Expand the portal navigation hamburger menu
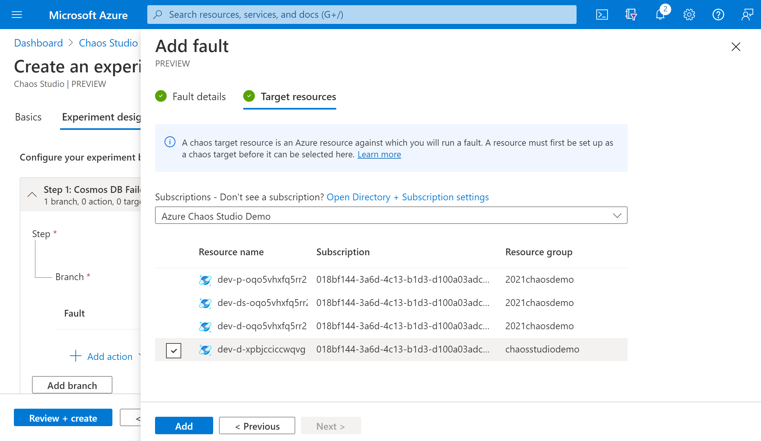 [17, 14]
